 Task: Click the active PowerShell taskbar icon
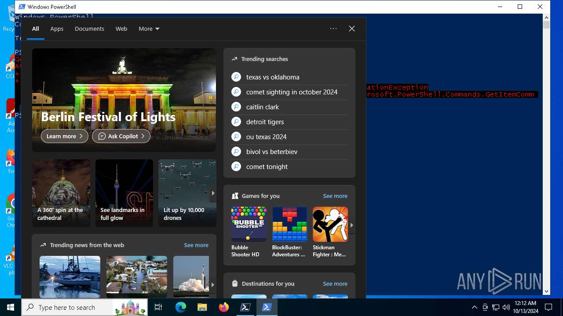tap(267, 307)
